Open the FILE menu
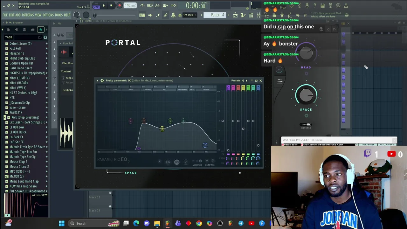The height and width of the screenshot is (229, 407). (5, 15)
